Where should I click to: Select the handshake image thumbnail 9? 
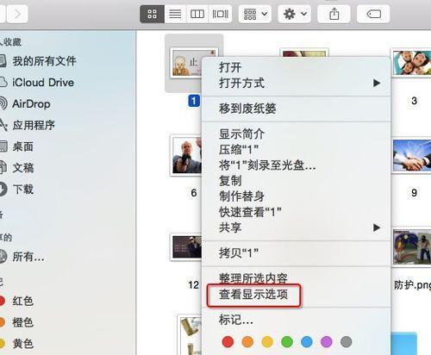pyautogui.click(x=411, y=156)
